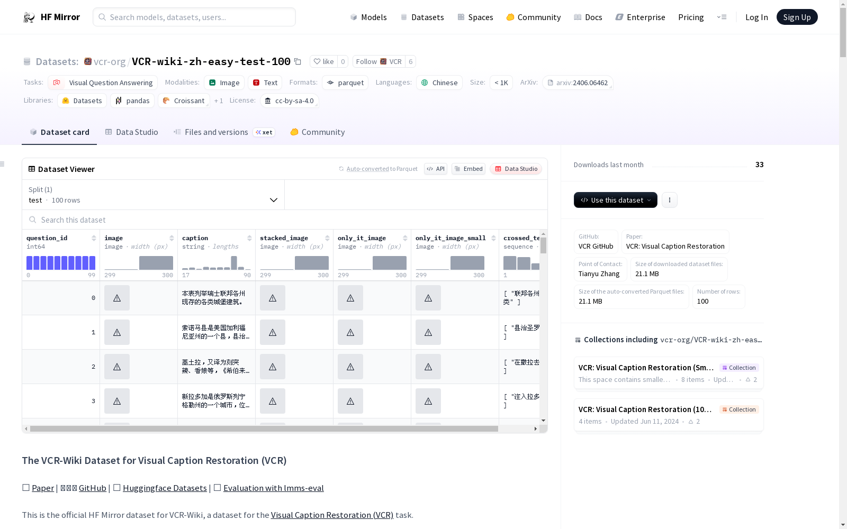847x529 pixels.
Task: Open the Models nav item
Action: pyautogui.click(x=368, y=17)
